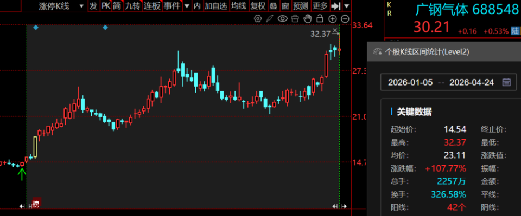The width and height of the screenshot is (521, 216).
Task: Open the PK comparison tool
Action: tap(106, 5)
